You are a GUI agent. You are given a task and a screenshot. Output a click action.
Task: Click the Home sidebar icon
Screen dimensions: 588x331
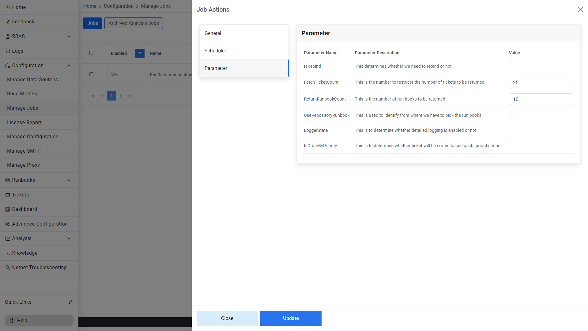8,7
